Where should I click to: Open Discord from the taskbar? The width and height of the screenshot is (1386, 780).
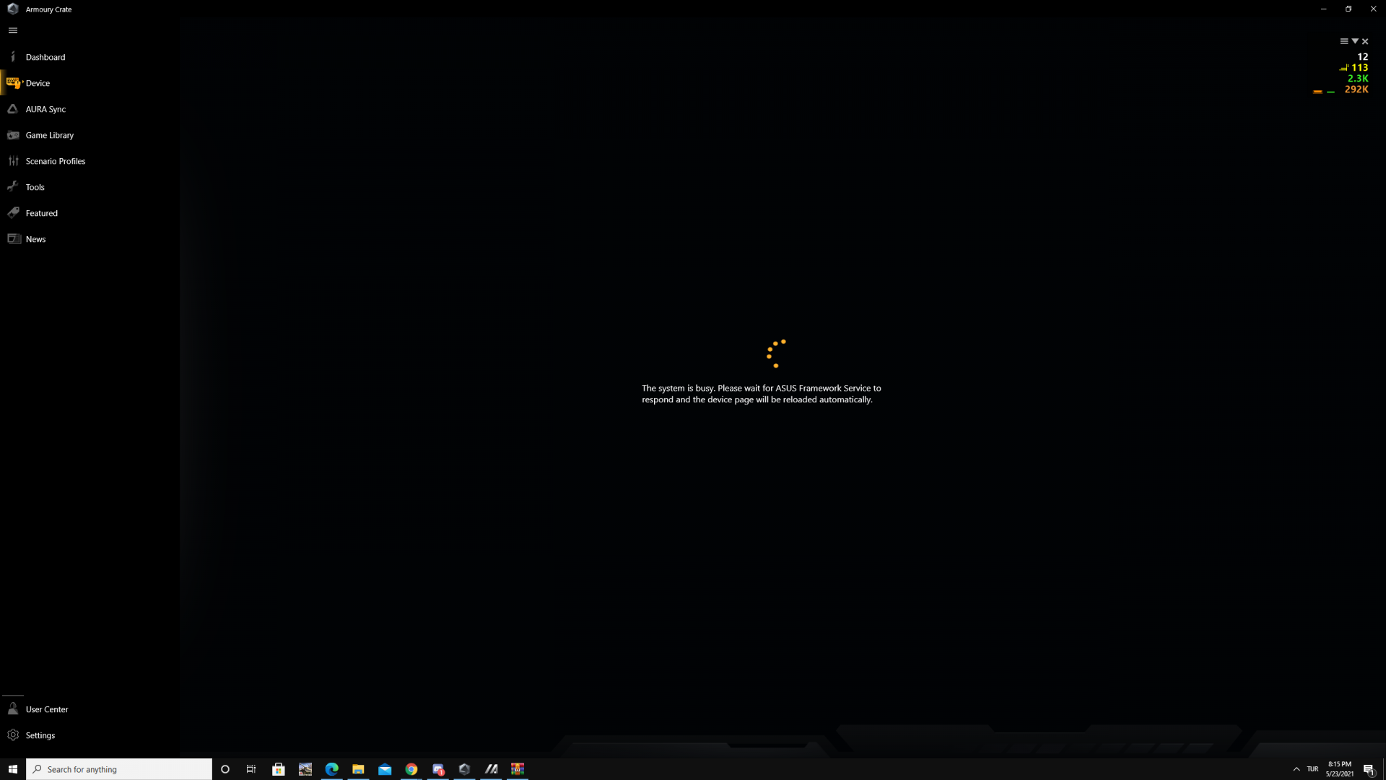438,769
